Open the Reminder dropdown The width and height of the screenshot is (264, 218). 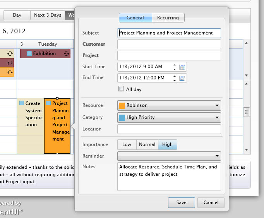[217, 156]
